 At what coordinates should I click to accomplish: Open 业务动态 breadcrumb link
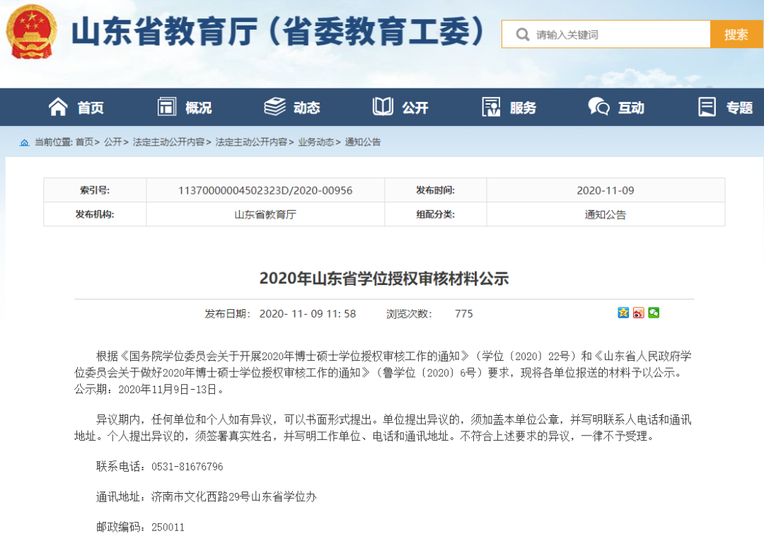[x=316, y=142]
